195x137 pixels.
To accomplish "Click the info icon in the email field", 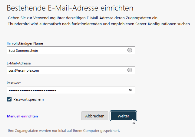I will tap(130, 70).
